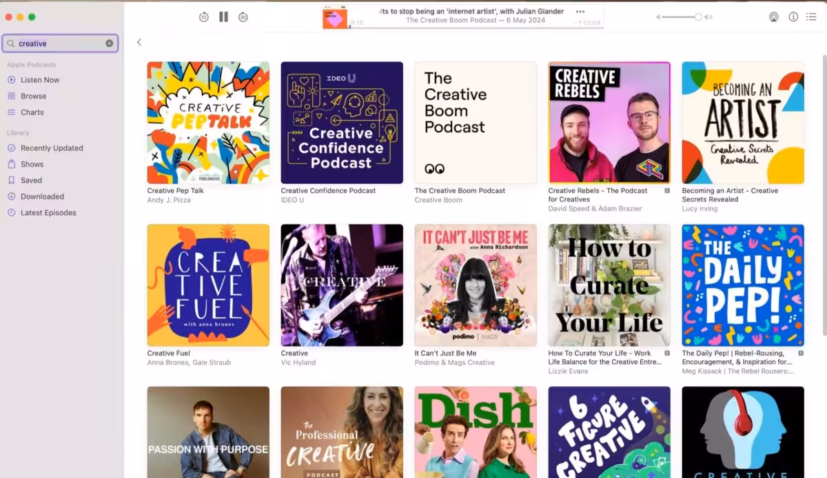
Task: Click the explicit badge beside Creative Rebels
Action: tap(666, 191)
